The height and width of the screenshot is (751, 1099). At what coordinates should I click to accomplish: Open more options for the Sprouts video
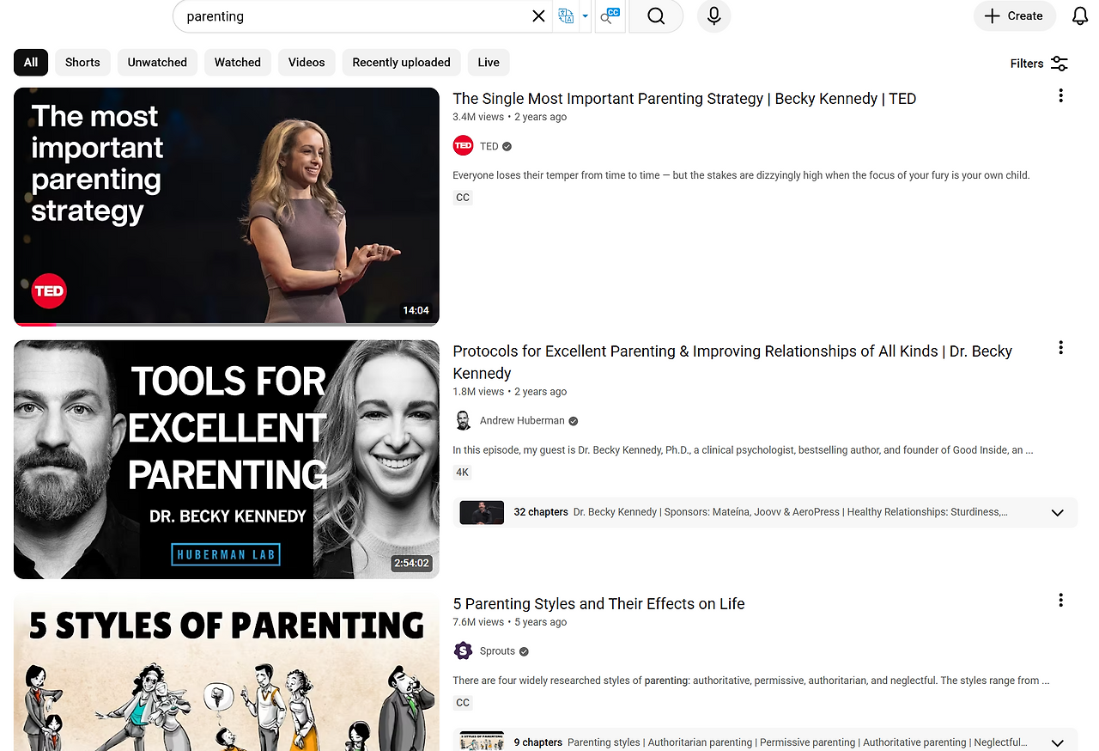pos(1060,601)
